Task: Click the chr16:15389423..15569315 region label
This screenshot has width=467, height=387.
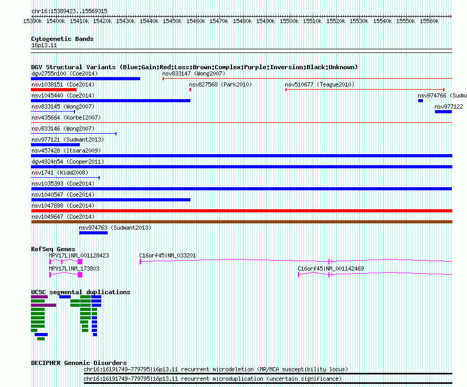Action: point(69,12)
